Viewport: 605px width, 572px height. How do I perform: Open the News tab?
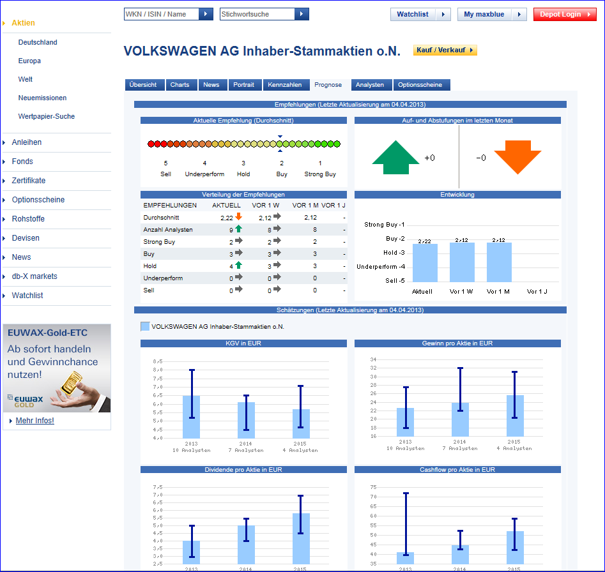click(213, 85)
